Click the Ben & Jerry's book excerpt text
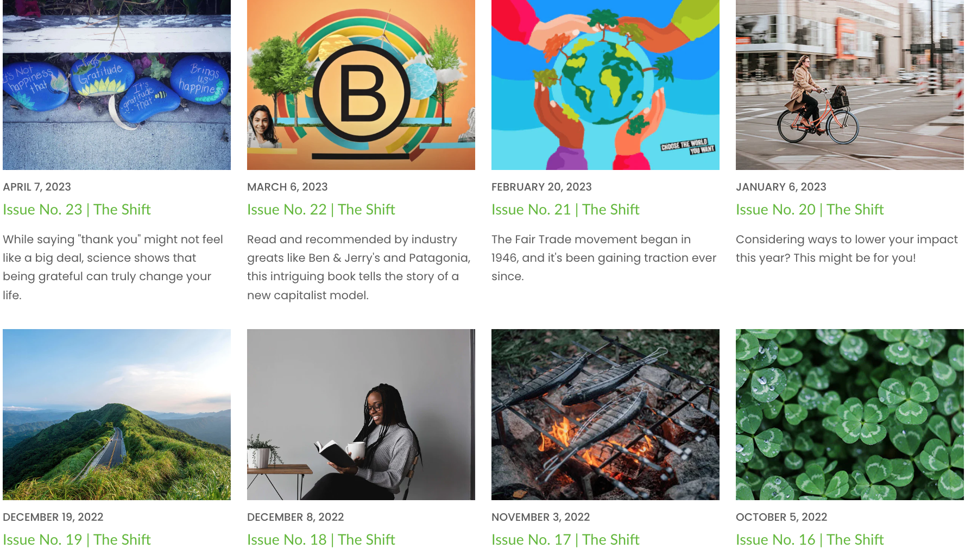 pos(359,267)
